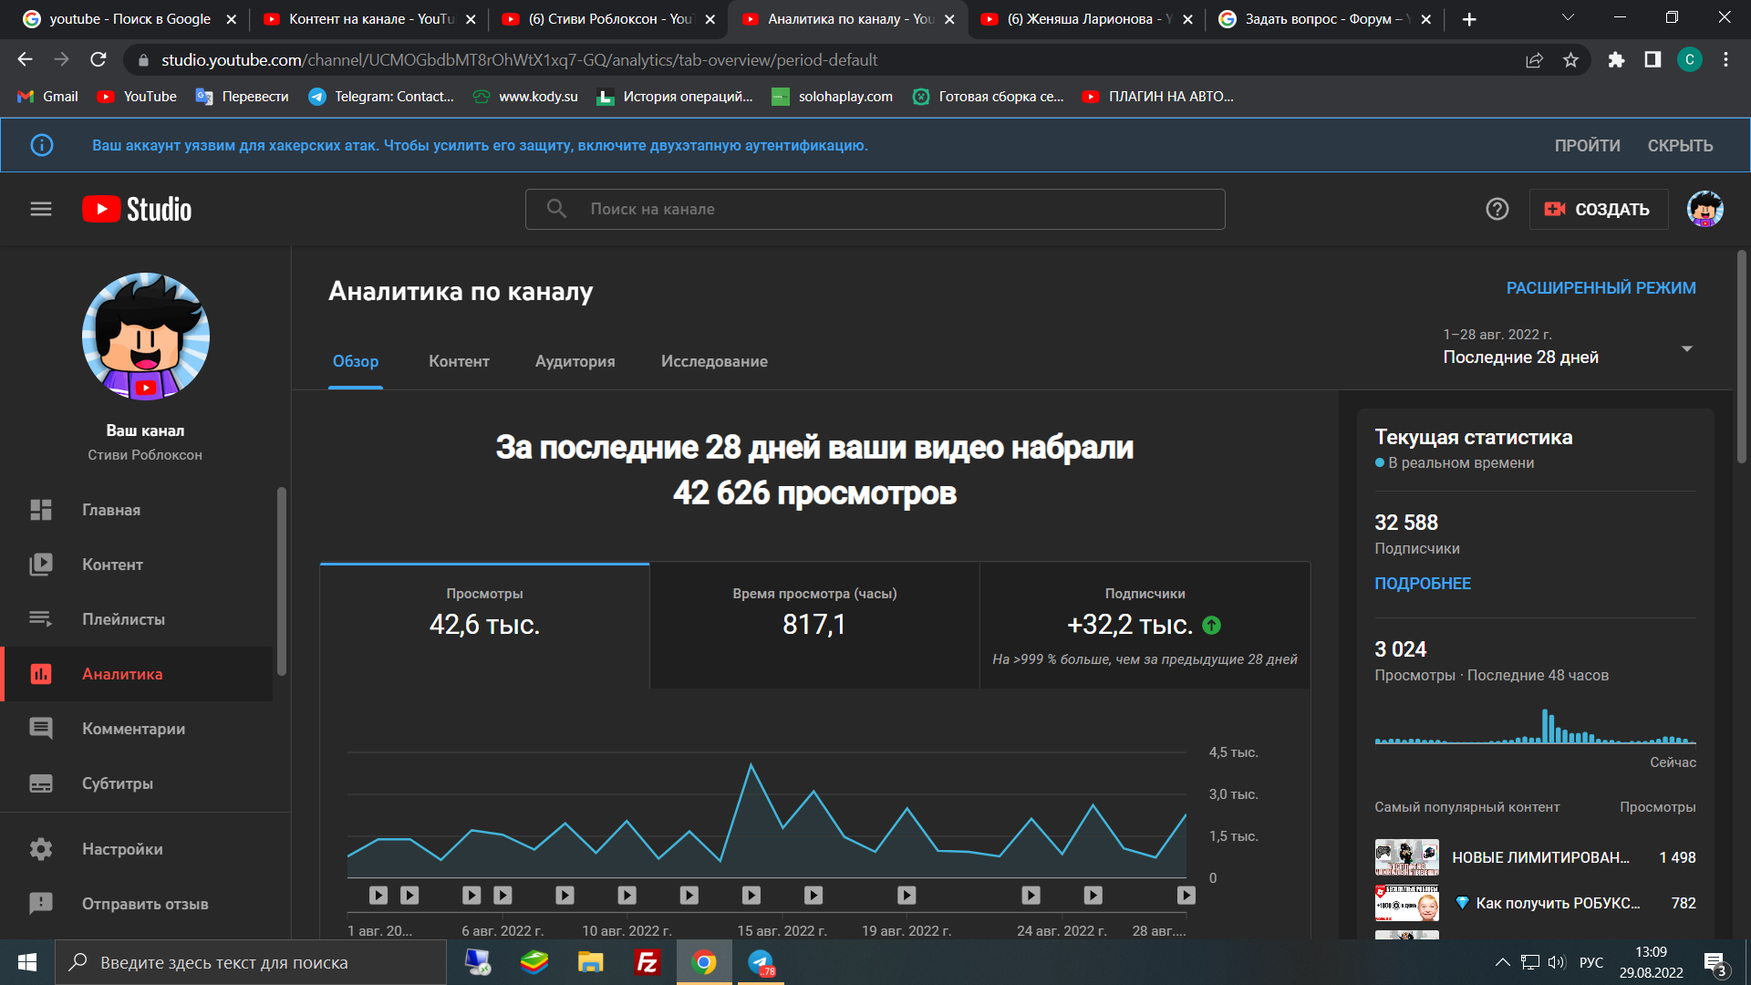Go to Main dashboard in the sidebar
The width and height of the screenshot is (1751, 985).
[110, 510]
